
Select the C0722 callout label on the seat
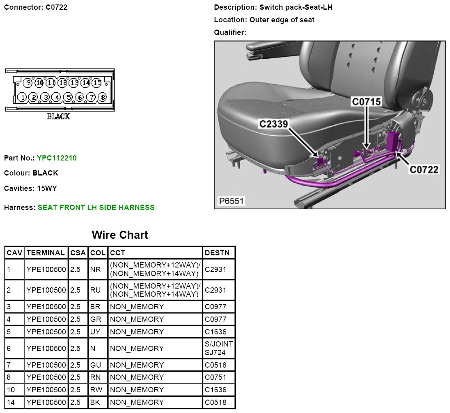(424, 169)
